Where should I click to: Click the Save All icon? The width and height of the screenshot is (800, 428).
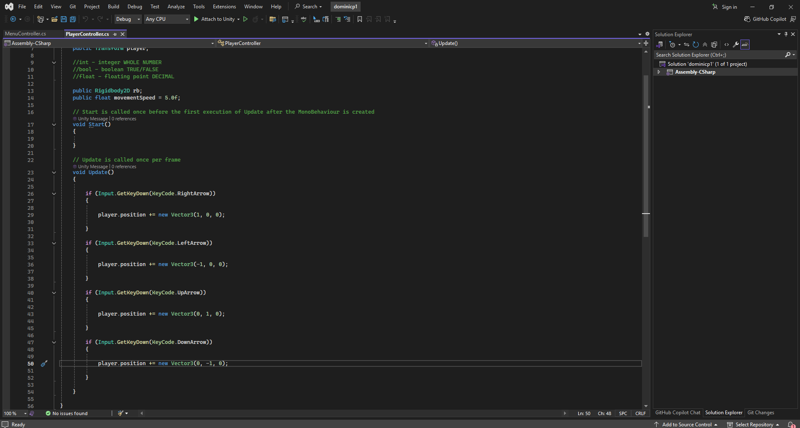[x=73, y=19]
